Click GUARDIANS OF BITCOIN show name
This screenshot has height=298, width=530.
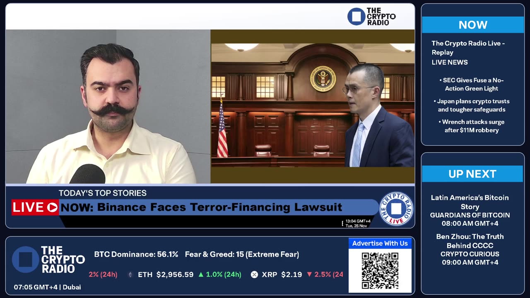pyautogui.click(x=470, y=215)
